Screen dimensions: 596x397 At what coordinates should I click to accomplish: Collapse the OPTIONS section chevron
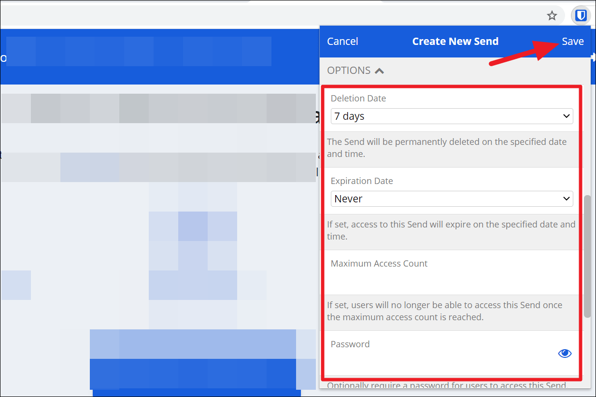click(x=380, y=71)
